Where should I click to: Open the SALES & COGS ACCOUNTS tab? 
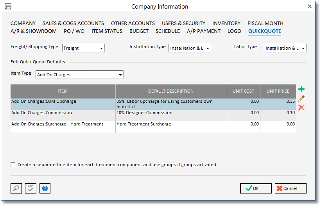pos(73,23)
